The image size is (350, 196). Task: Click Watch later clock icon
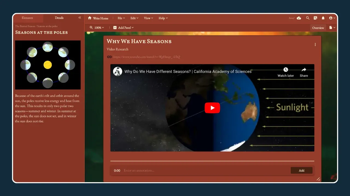pyautogui.click(x=285, y=70)
